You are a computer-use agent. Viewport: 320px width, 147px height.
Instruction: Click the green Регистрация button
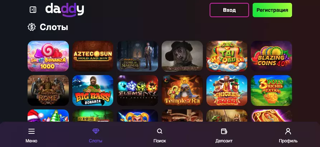tap(272, 10)
